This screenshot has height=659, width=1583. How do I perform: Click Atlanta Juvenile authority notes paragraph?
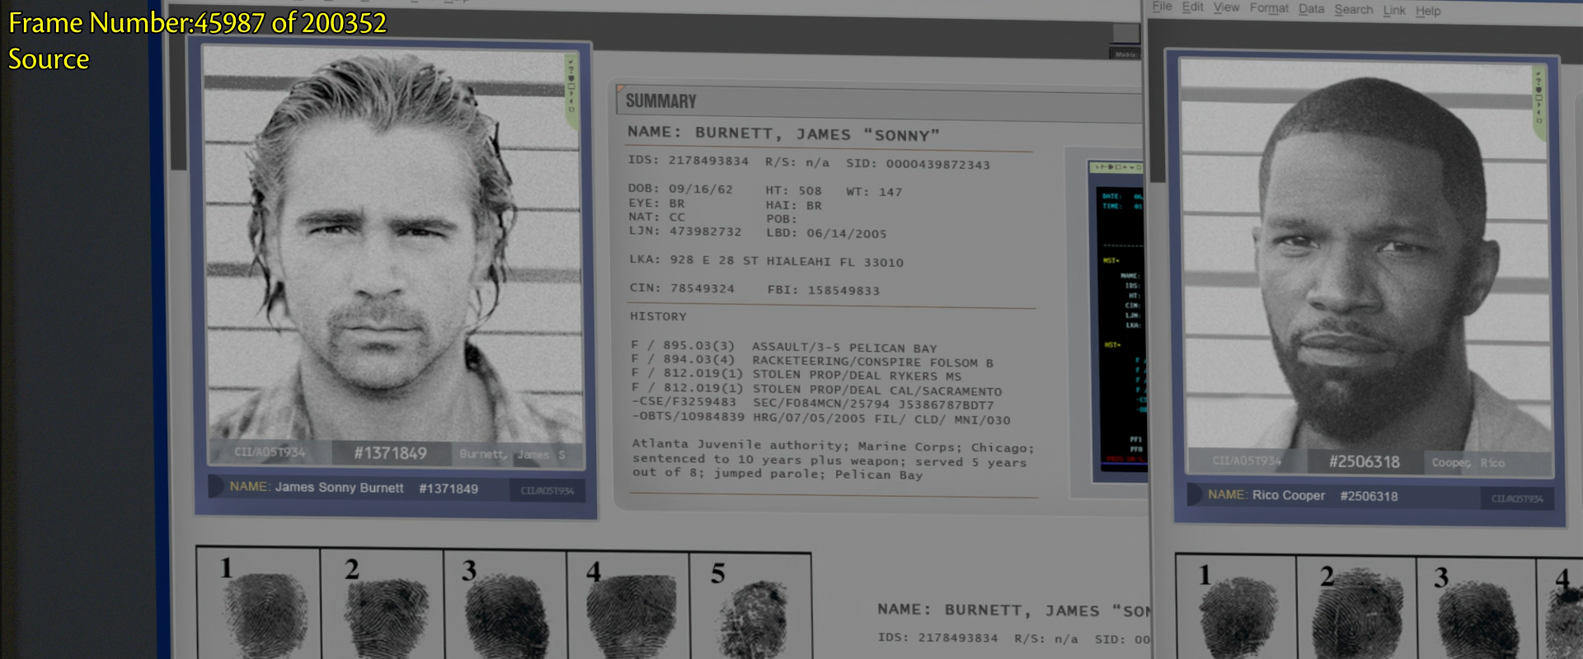click(x=833, y=460)
